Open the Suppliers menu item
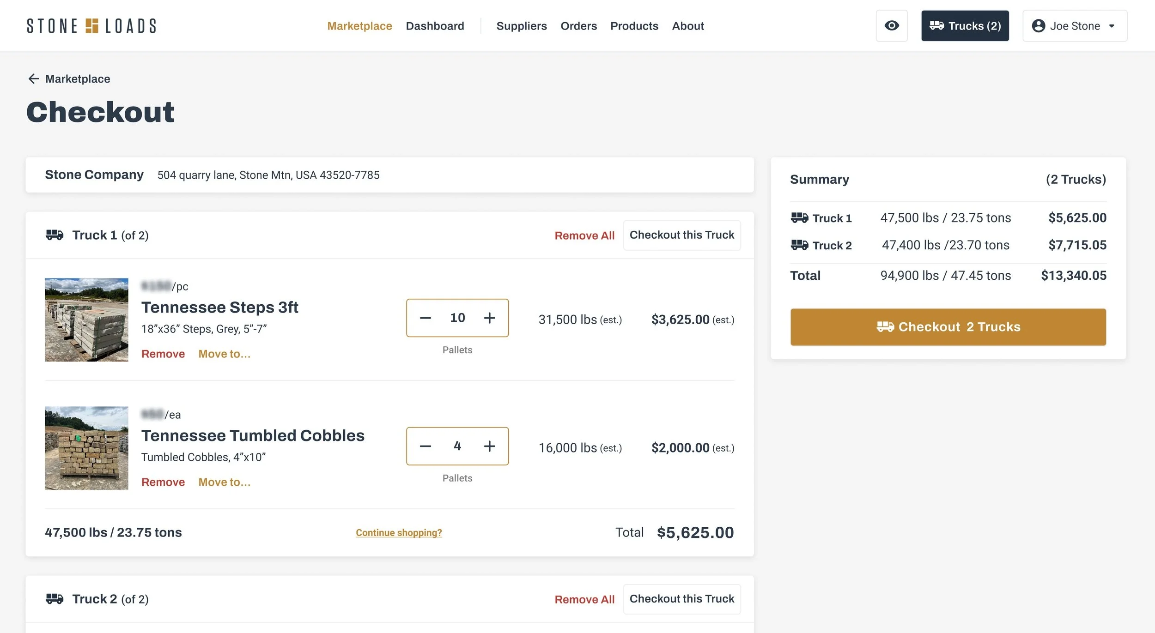This screenshot has width=1155, height=633. pyautogui.click(x=522, y=26)
